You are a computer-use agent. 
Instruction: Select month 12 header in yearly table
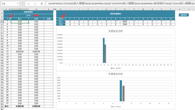(171, 19)
